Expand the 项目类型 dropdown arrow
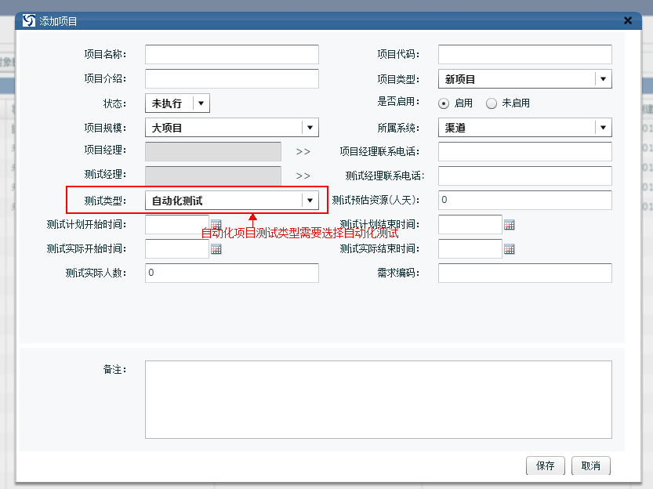 click(603, 79)
